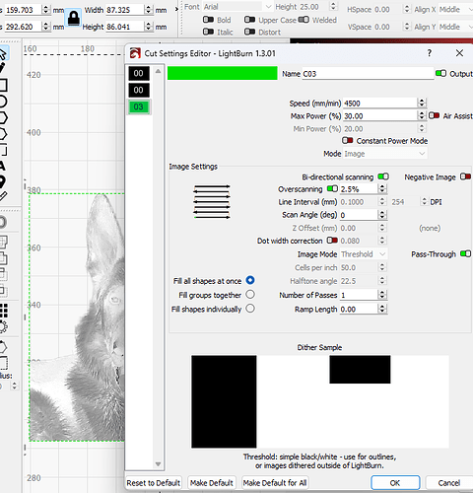Select the black 00 layer at top
Image resolution: width=473 pixels, height=493 pixels.
[x=139, y=73]
